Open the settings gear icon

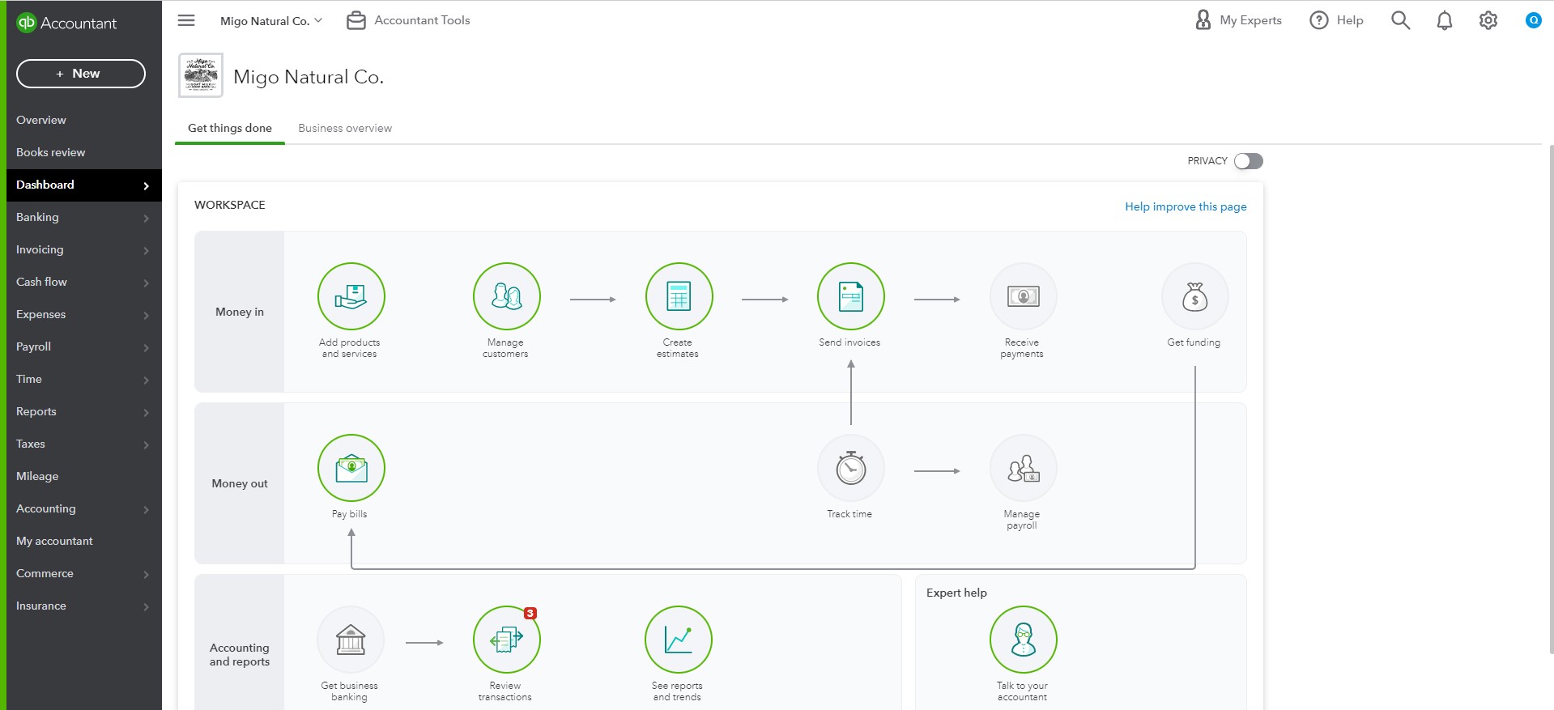point(1488,20)
